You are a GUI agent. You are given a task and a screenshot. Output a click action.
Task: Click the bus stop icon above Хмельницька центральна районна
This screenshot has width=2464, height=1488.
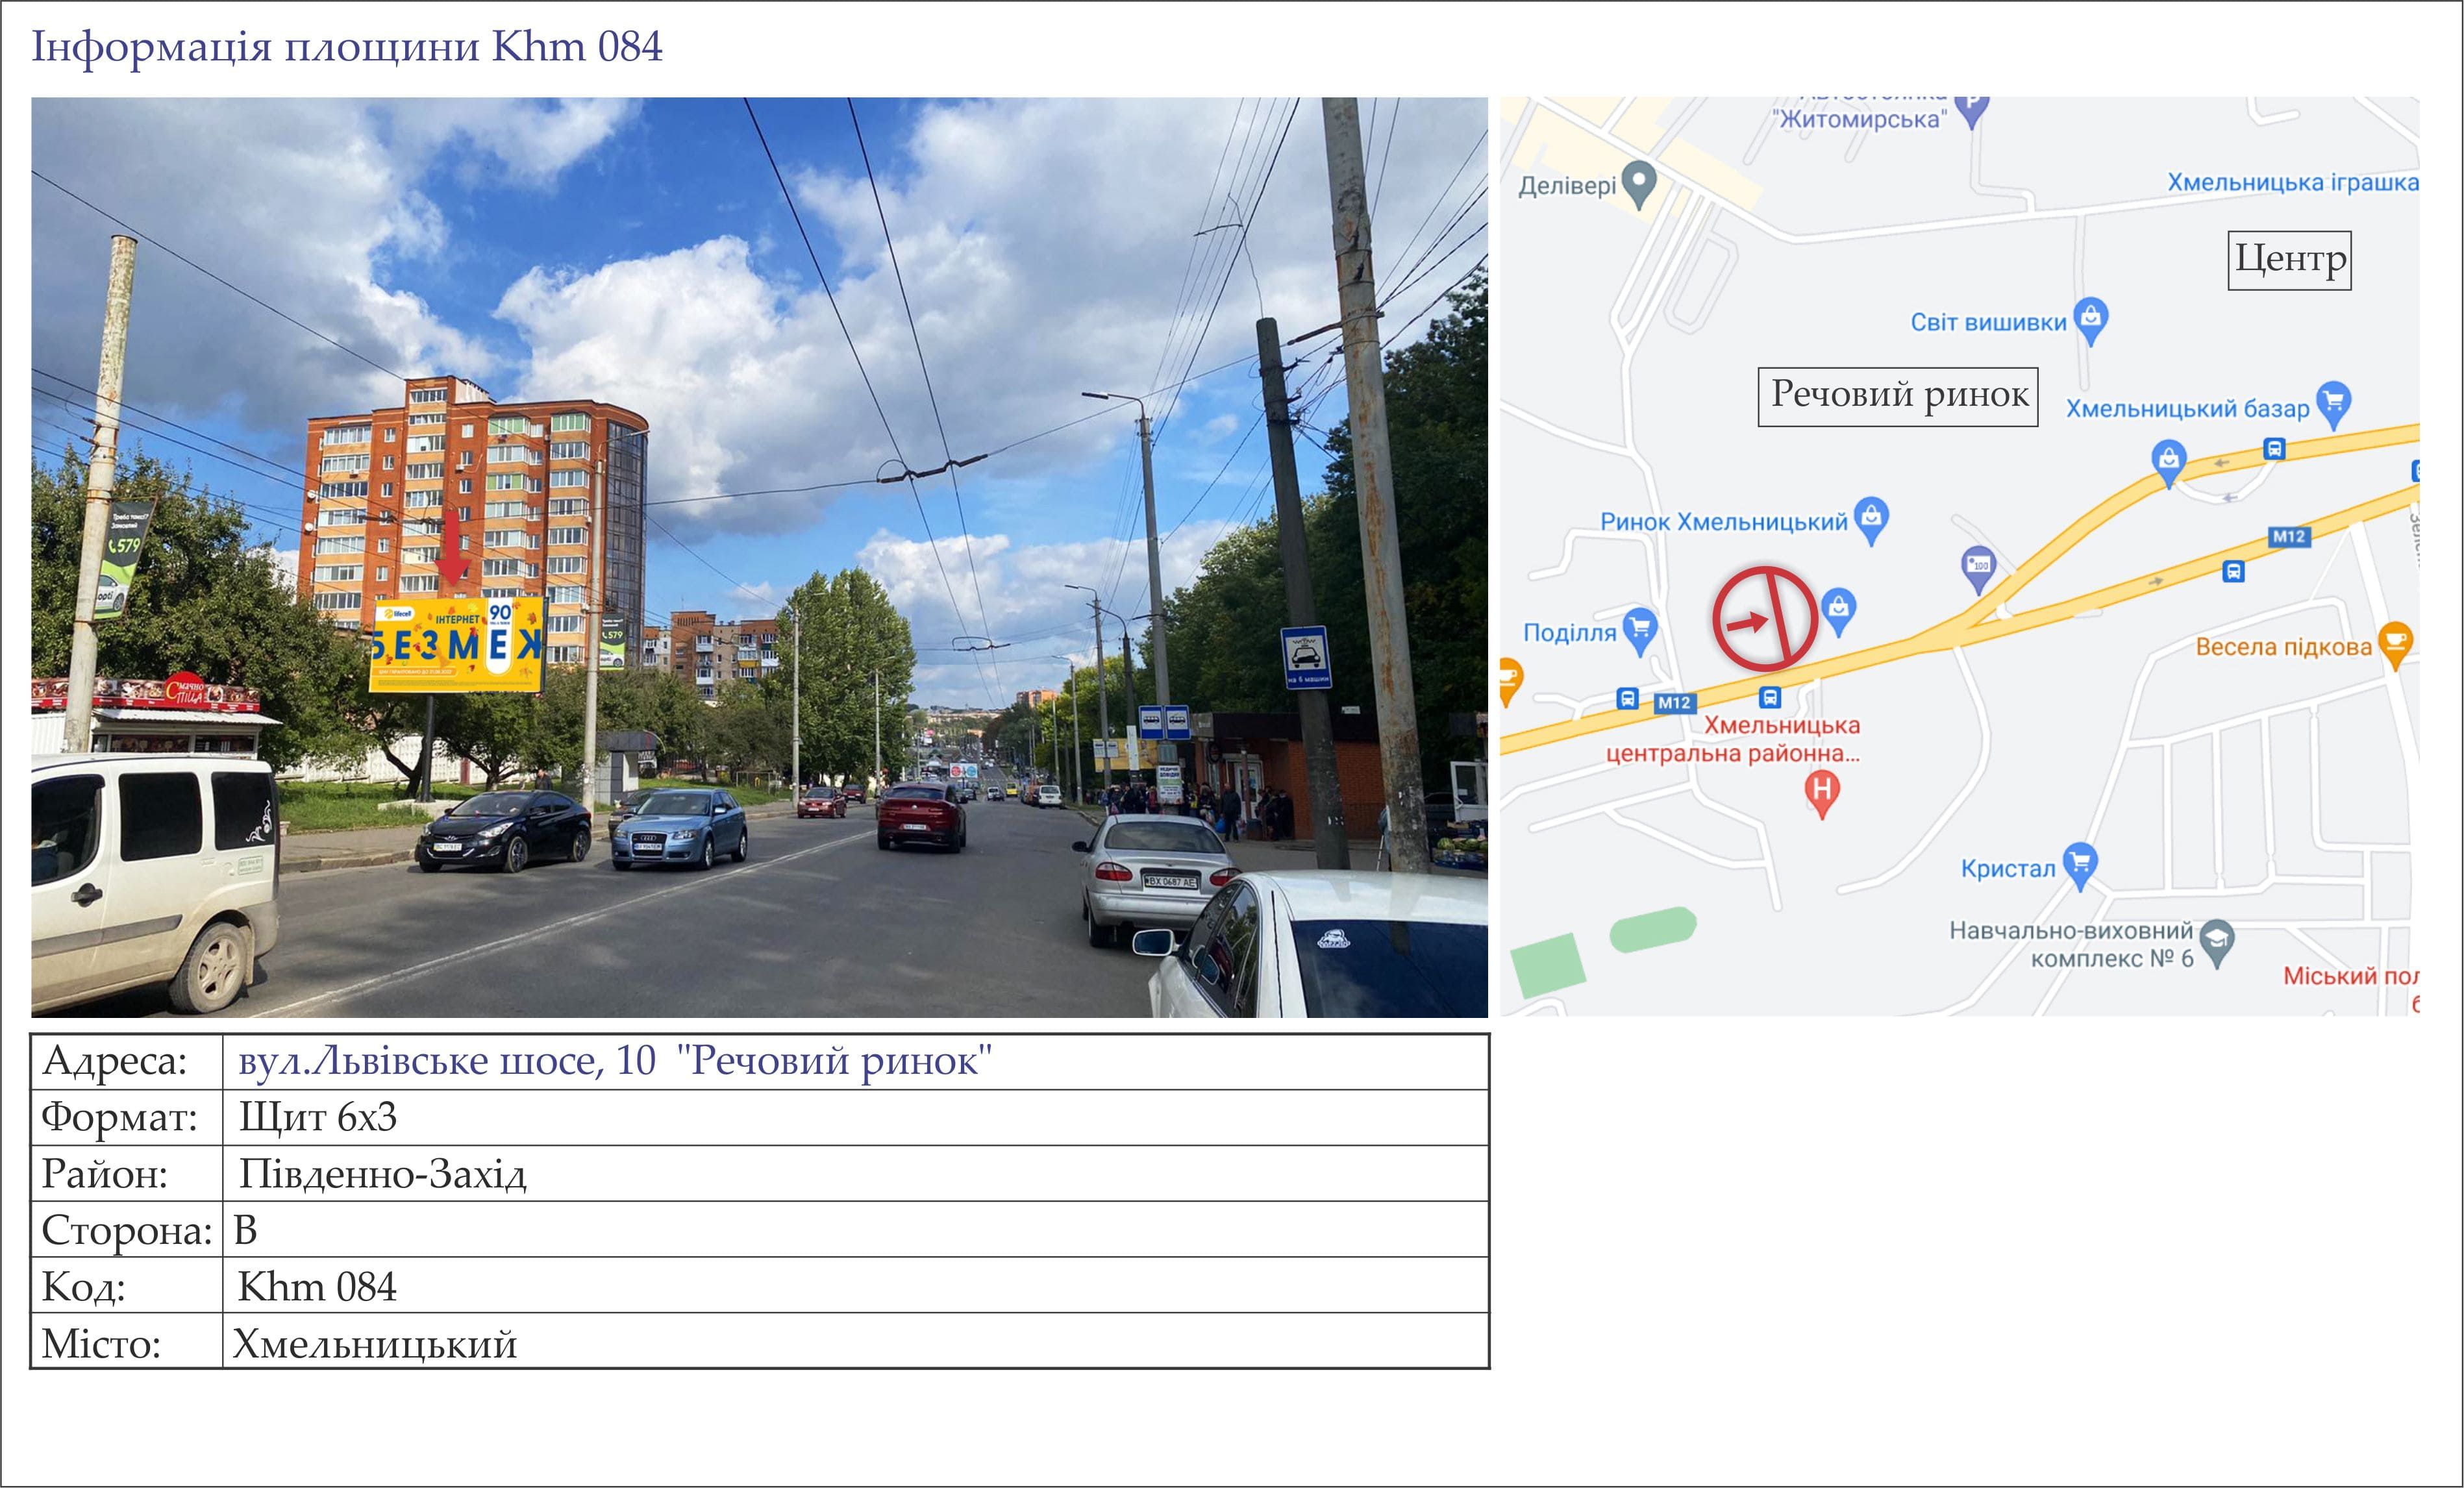1770,697
